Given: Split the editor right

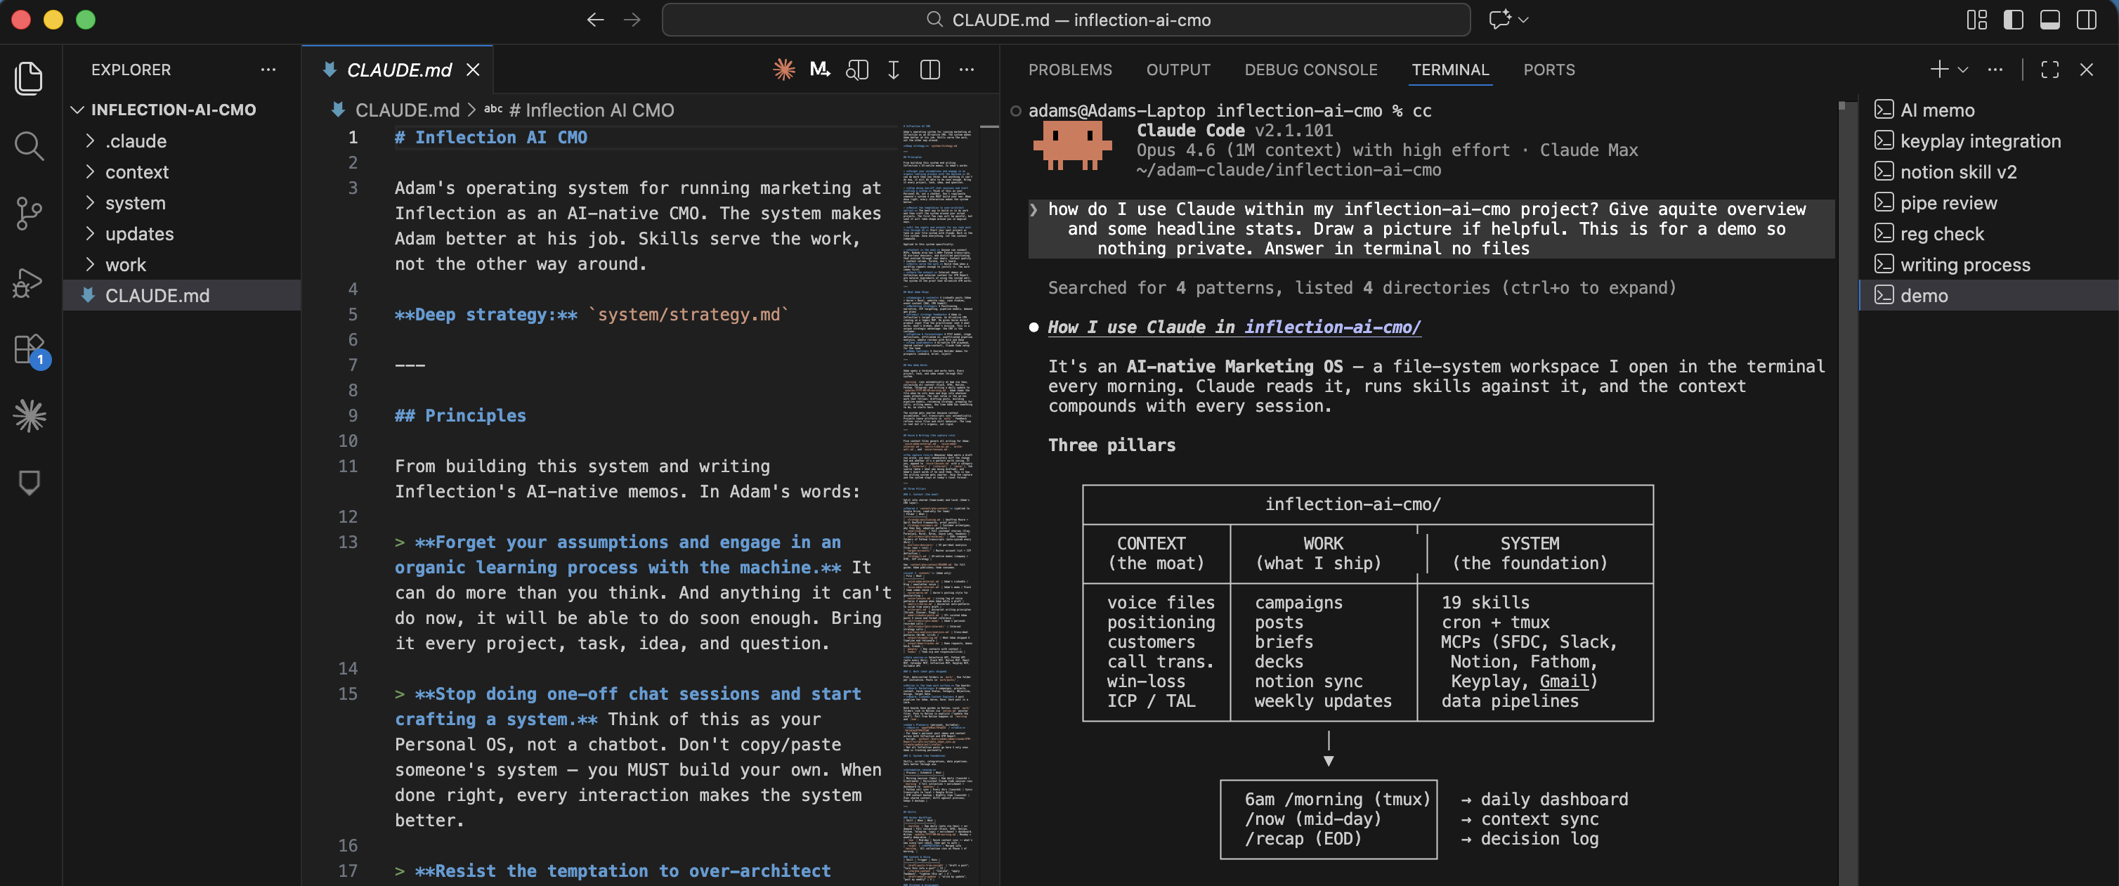Looking at the screenshot, I should click(x=930, y=70).
